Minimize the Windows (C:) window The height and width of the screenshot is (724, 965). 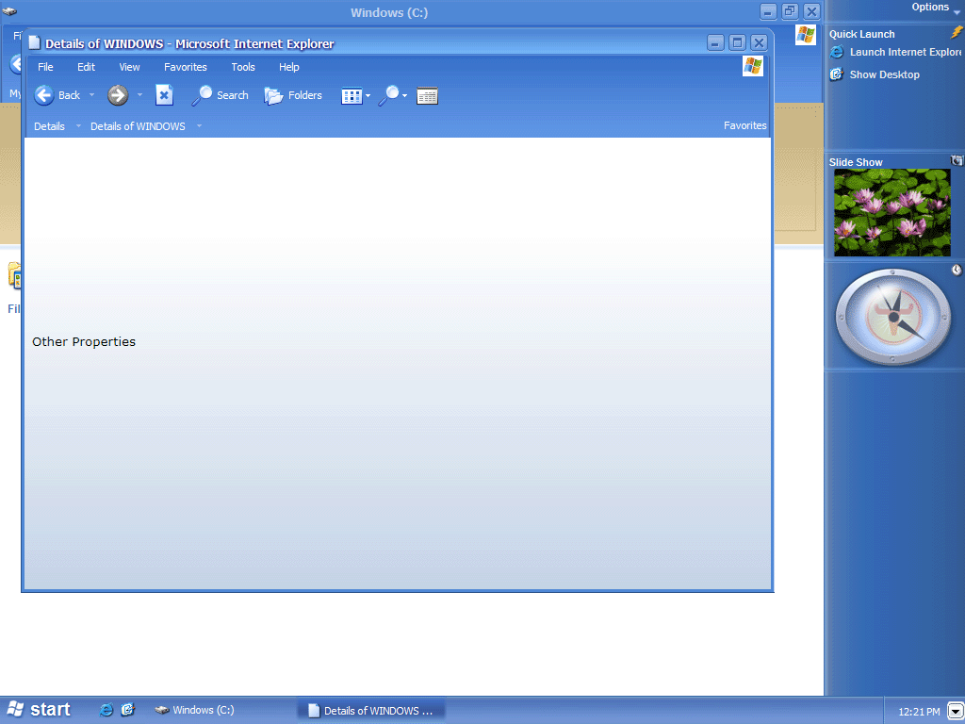[768, 11]
